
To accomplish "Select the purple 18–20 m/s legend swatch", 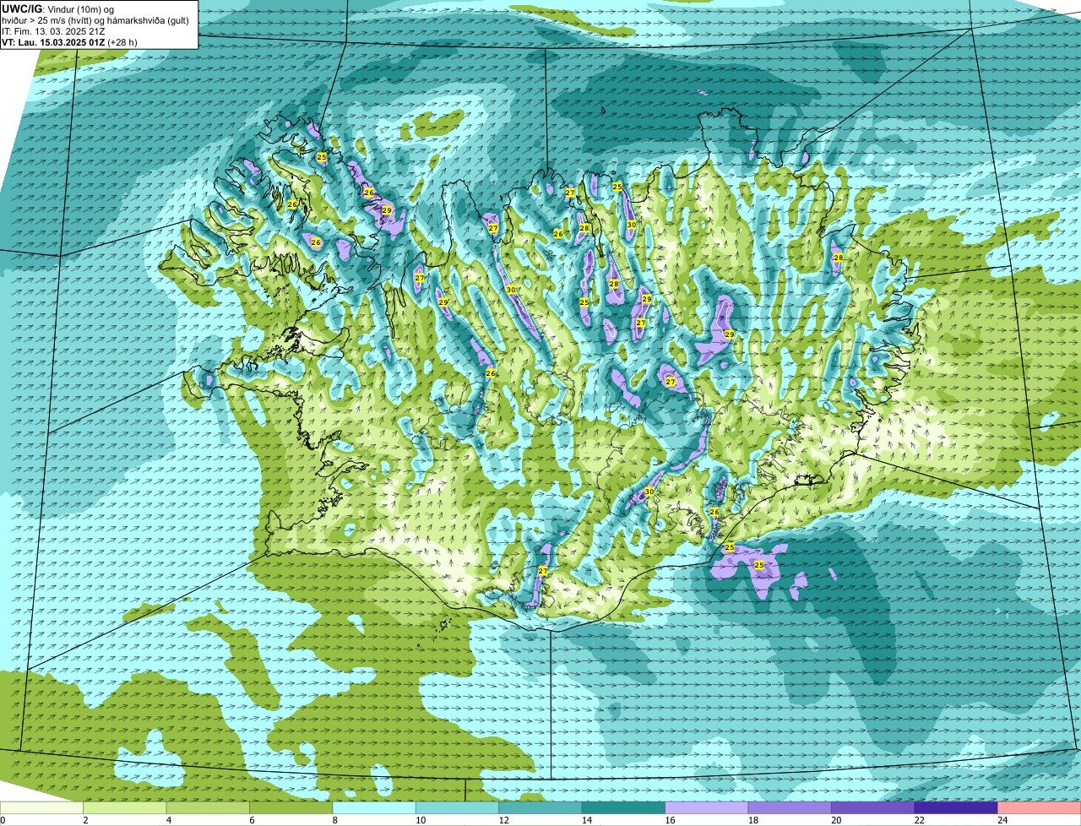I will [x=790, y=808].
